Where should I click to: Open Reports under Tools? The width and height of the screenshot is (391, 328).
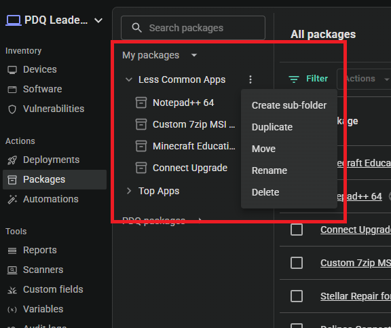(40, 250)
